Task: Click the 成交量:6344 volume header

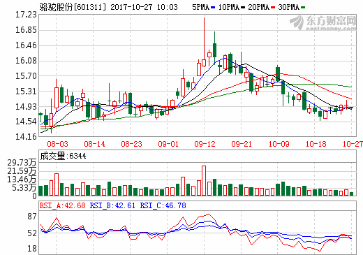Action: click(63, 156)
